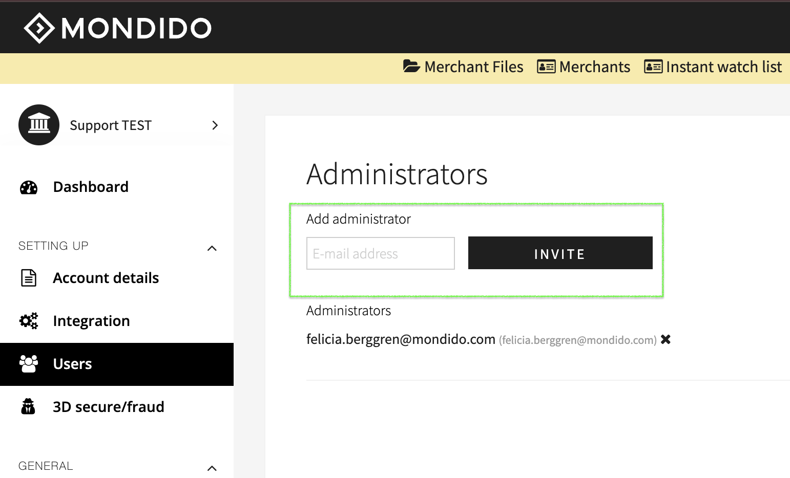
Task: Click the Administrators page heading
Action: pyautogui.click(x=397, y=175)
